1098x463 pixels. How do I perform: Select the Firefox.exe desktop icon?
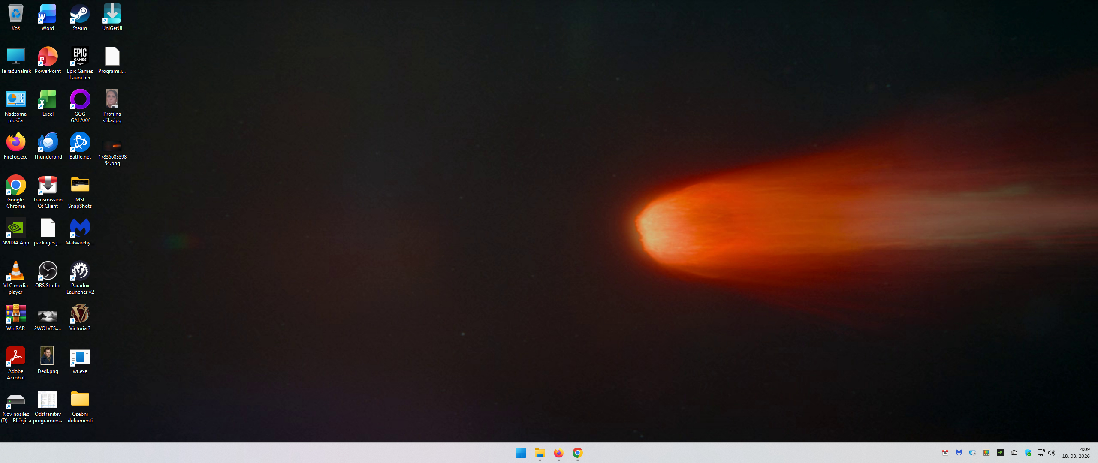point(16,146)
